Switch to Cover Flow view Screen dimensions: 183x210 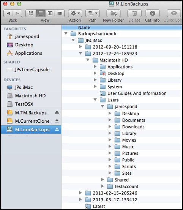(60, 13)
